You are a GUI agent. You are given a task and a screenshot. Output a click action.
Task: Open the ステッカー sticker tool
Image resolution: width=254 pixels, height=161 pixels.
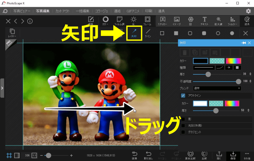pyautogui.click(x=163, y=21)
